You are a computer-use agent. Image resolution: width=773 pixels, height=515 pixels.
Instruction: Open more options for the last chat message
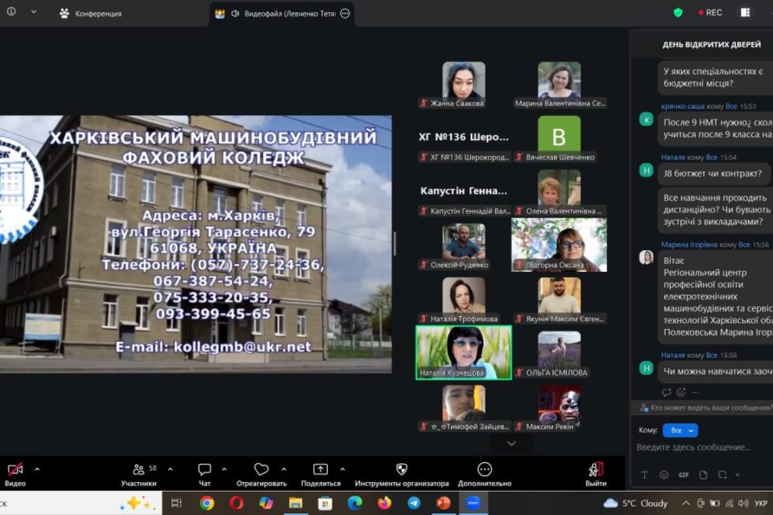[695, 393]
